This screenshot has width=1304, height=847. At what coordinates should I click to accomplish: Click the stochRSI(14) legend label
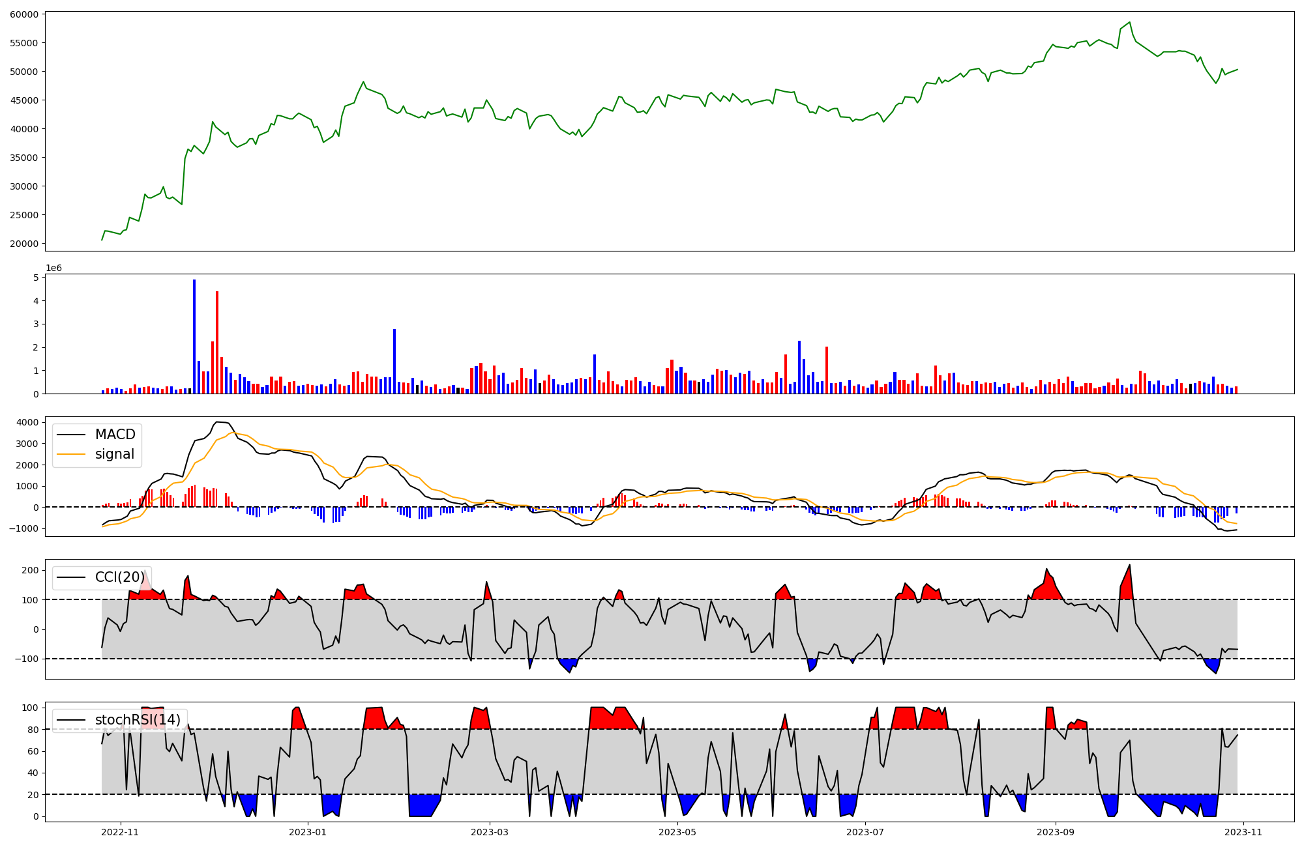tap(138, 720)
